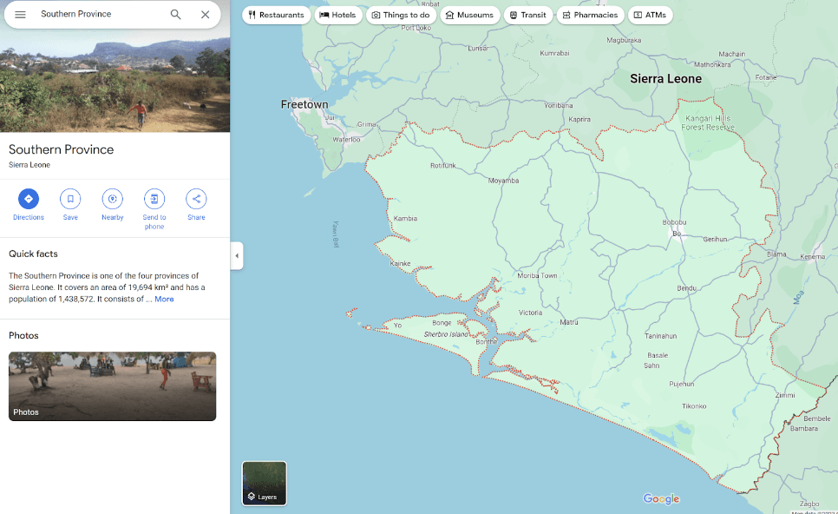This screenshot has width=838, height=514.
Task: Select the Transit filter chip
Action: pos(527,15)
